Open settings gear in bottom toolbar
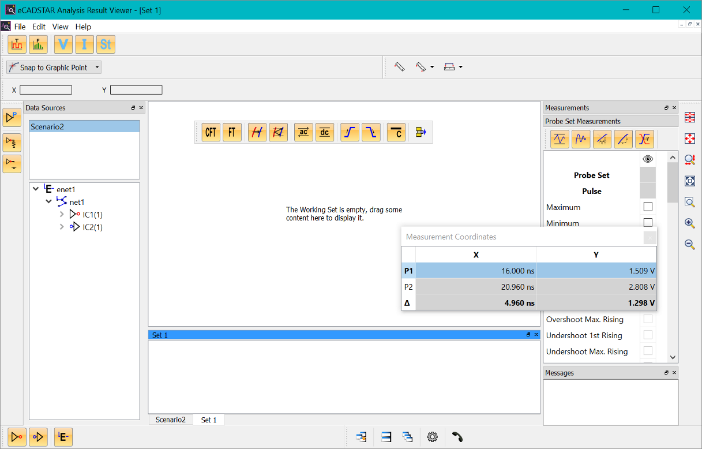Image resolution: width=702 pixels, height=449 pixels. pyautogui.click(x=432, y=437)
